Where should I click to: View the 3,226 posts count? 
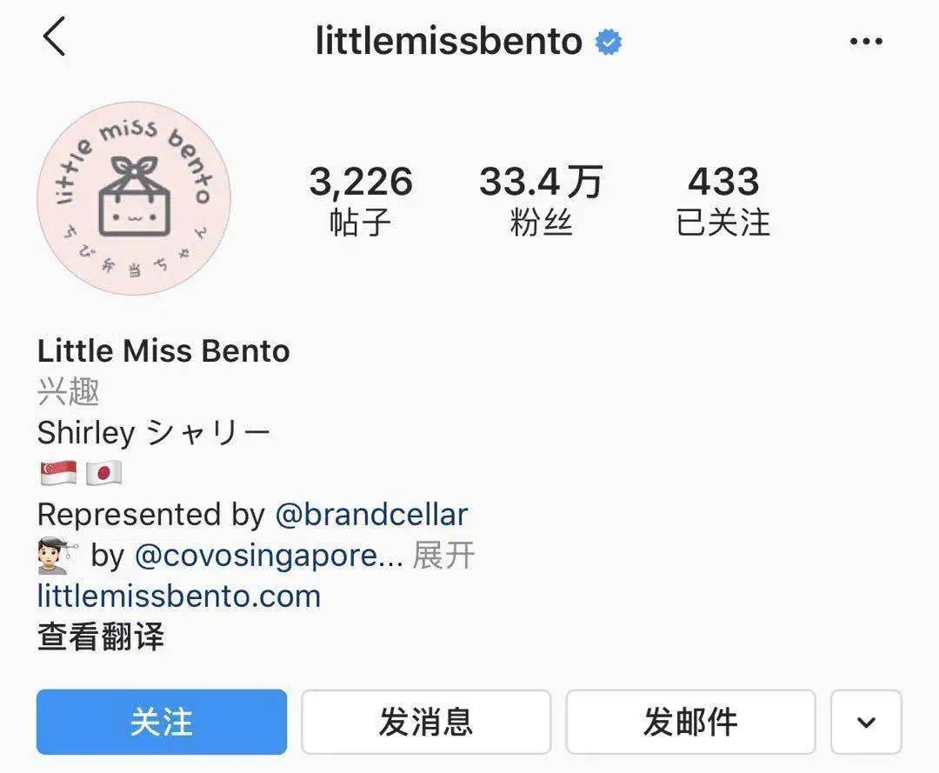click(x=361, y=201)
